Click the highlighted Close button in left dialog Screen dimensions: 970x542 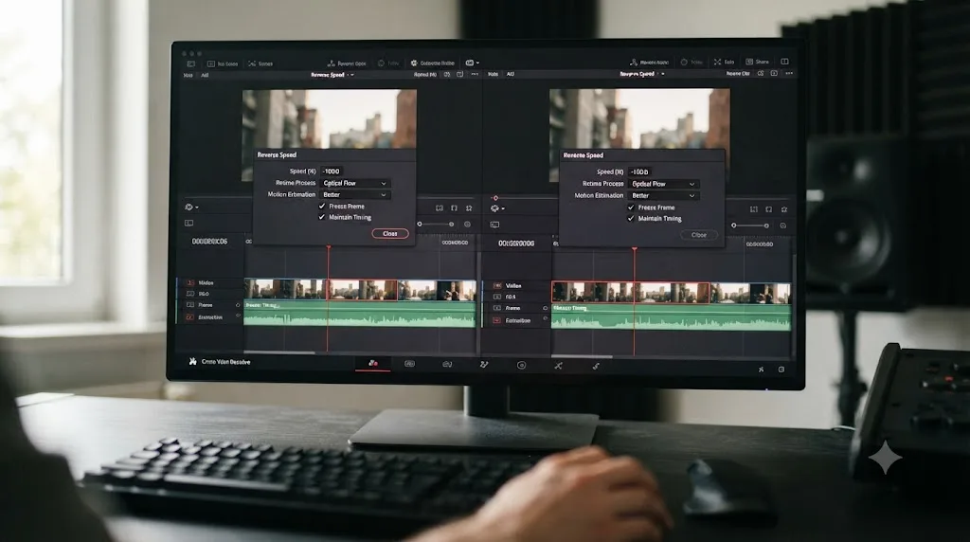point(389,233)
